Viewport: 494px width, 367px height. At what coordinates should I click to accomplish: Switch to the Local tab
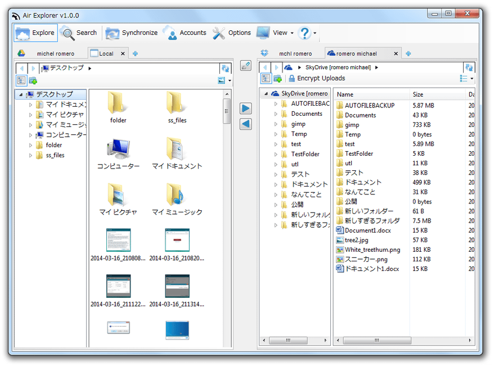[x=102, y=53]
